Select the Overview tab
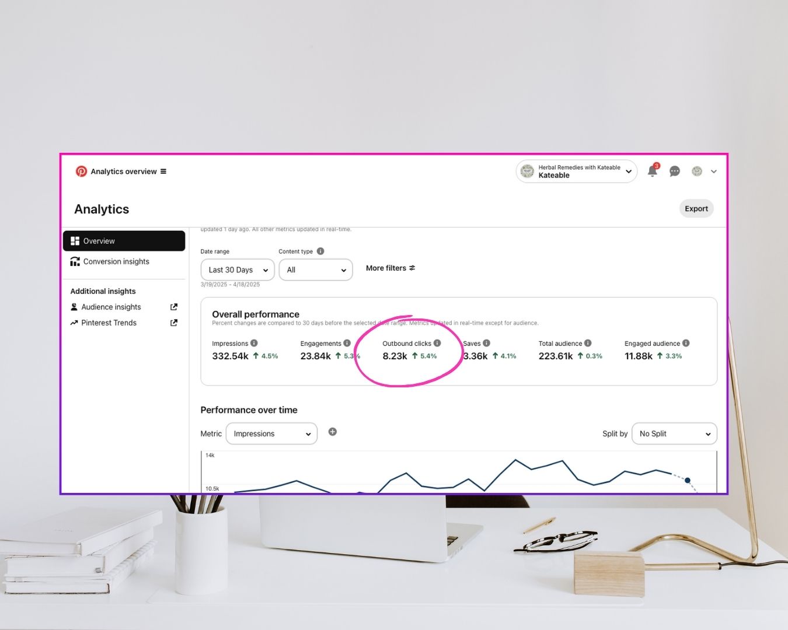Screen dimensions: 788x630 98,240
